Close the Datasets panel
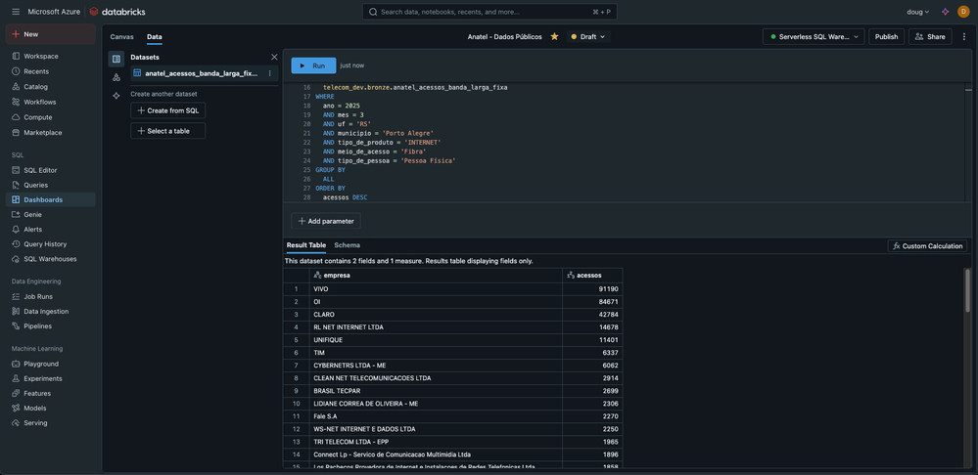Screen dimensions: 978x475 pos(274,57)
